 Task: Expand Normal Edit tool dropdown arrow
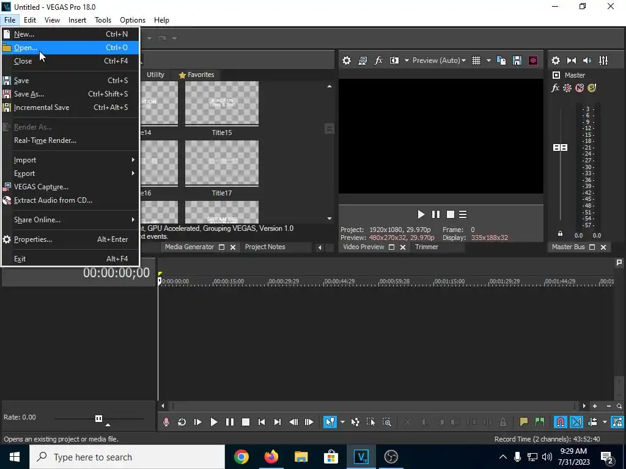[x=342, y=422]
